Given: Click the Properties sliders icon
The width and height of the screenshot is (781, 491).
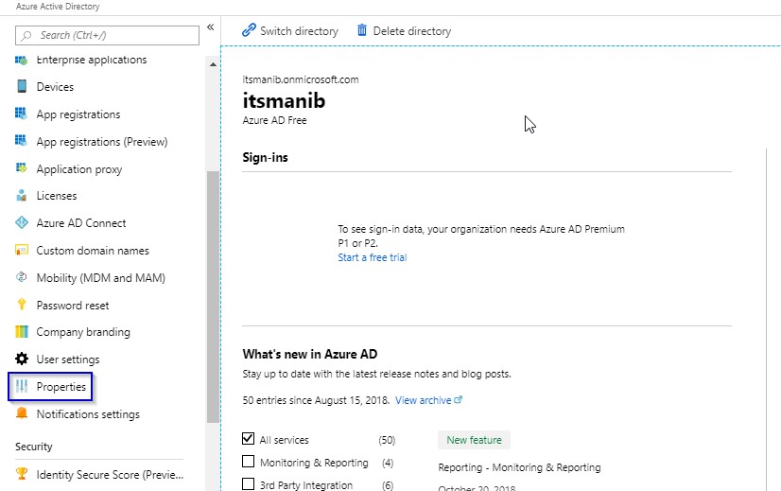Looking at the screenshot, I should click(x=22, y=386).
